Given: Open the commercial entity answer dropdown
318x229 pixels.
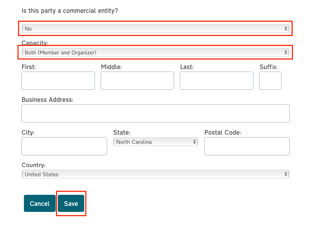Looking at the screenshot, I should tap(155, 28).
